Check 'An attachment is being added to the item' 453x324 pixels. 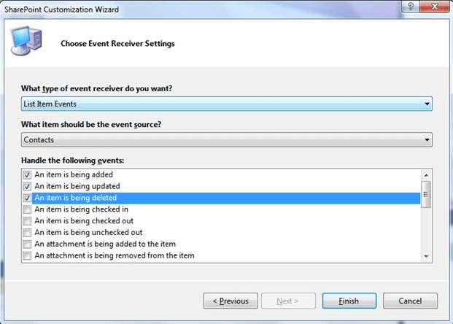tap(27, 244)
